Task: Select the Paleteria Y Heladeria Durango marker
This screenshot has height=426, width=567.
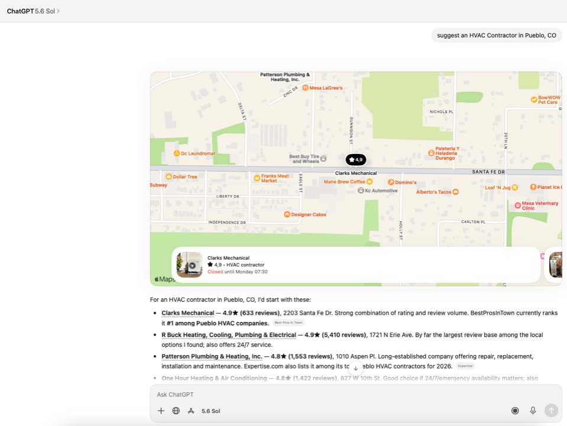Action: pos(431,153)
